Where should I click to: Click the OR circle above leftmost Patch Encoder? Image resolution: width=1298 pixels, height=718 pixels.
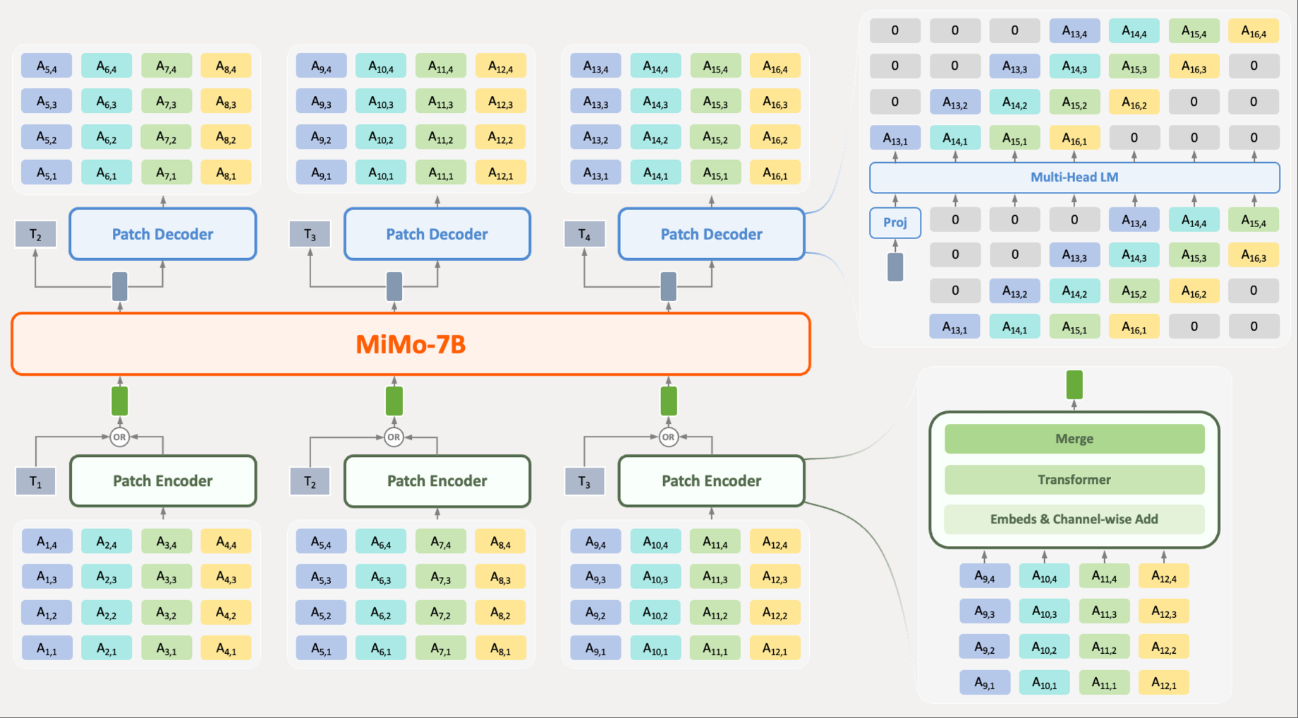(119, 437)
